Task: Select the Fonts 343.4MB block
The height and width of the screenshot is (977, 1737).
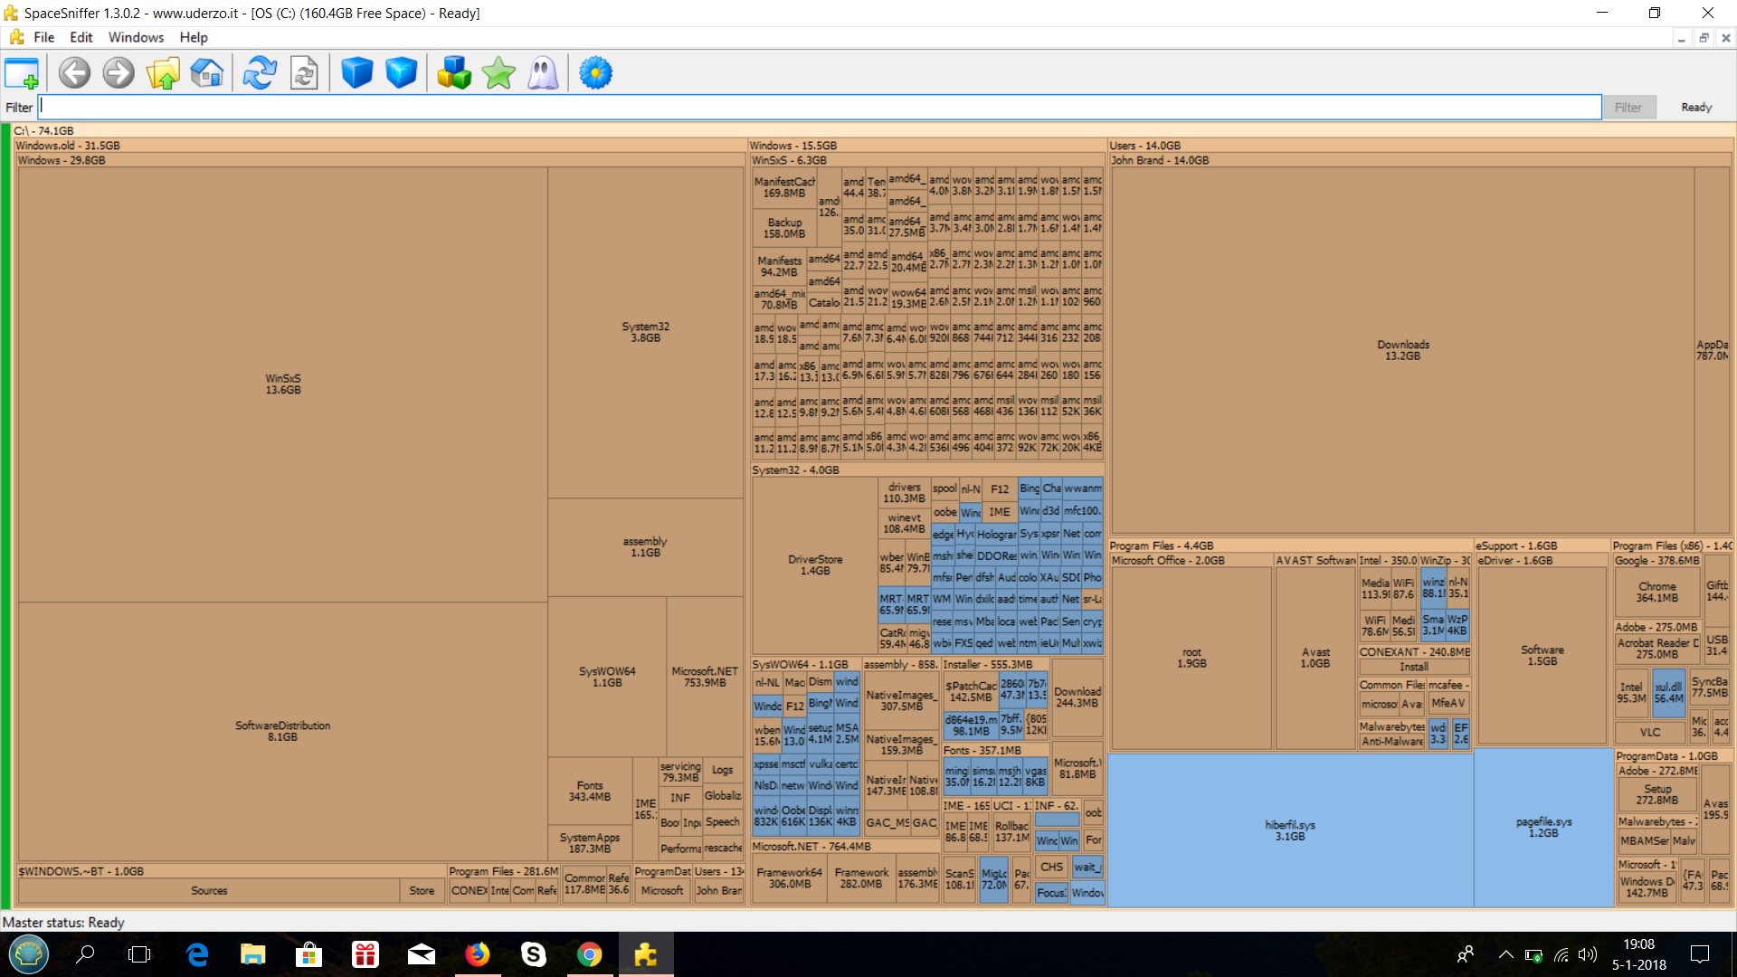Action: tap(590, 791)
